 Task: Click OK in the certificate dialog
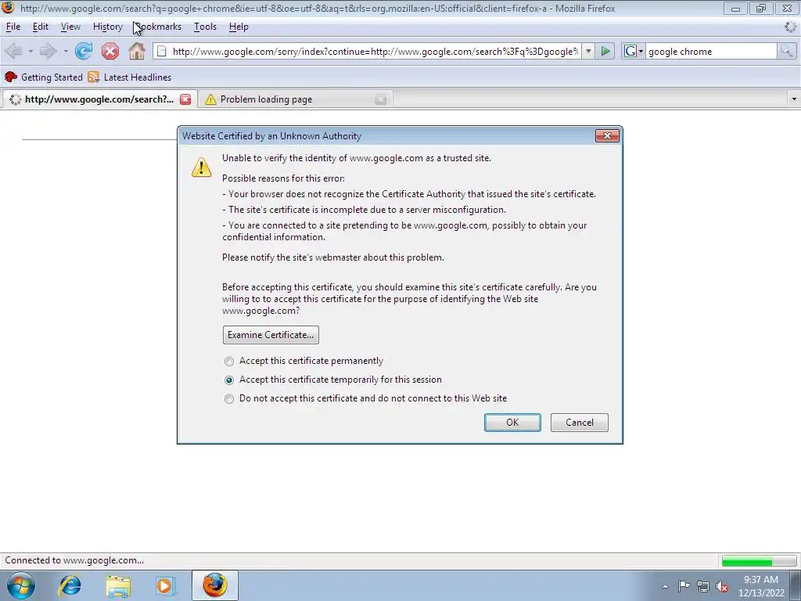click(x=512, y=423)
